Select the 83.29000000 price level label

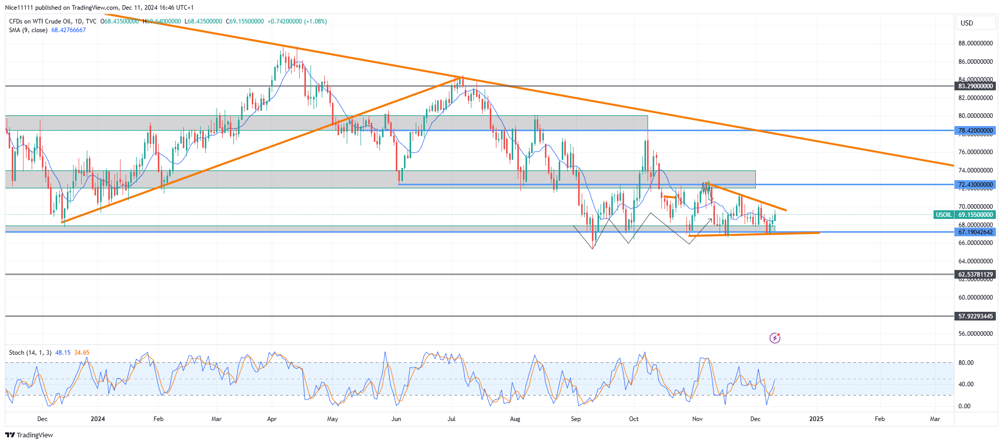[975, 86]
